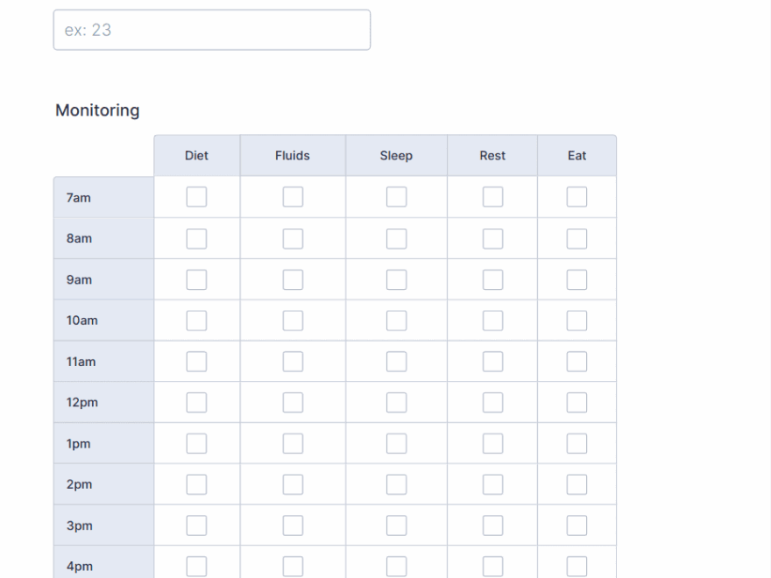Viewport: 771px width, 578px height.
Task: Tick Fluids checkbox at 11am
Action: (x=293, y=362)
